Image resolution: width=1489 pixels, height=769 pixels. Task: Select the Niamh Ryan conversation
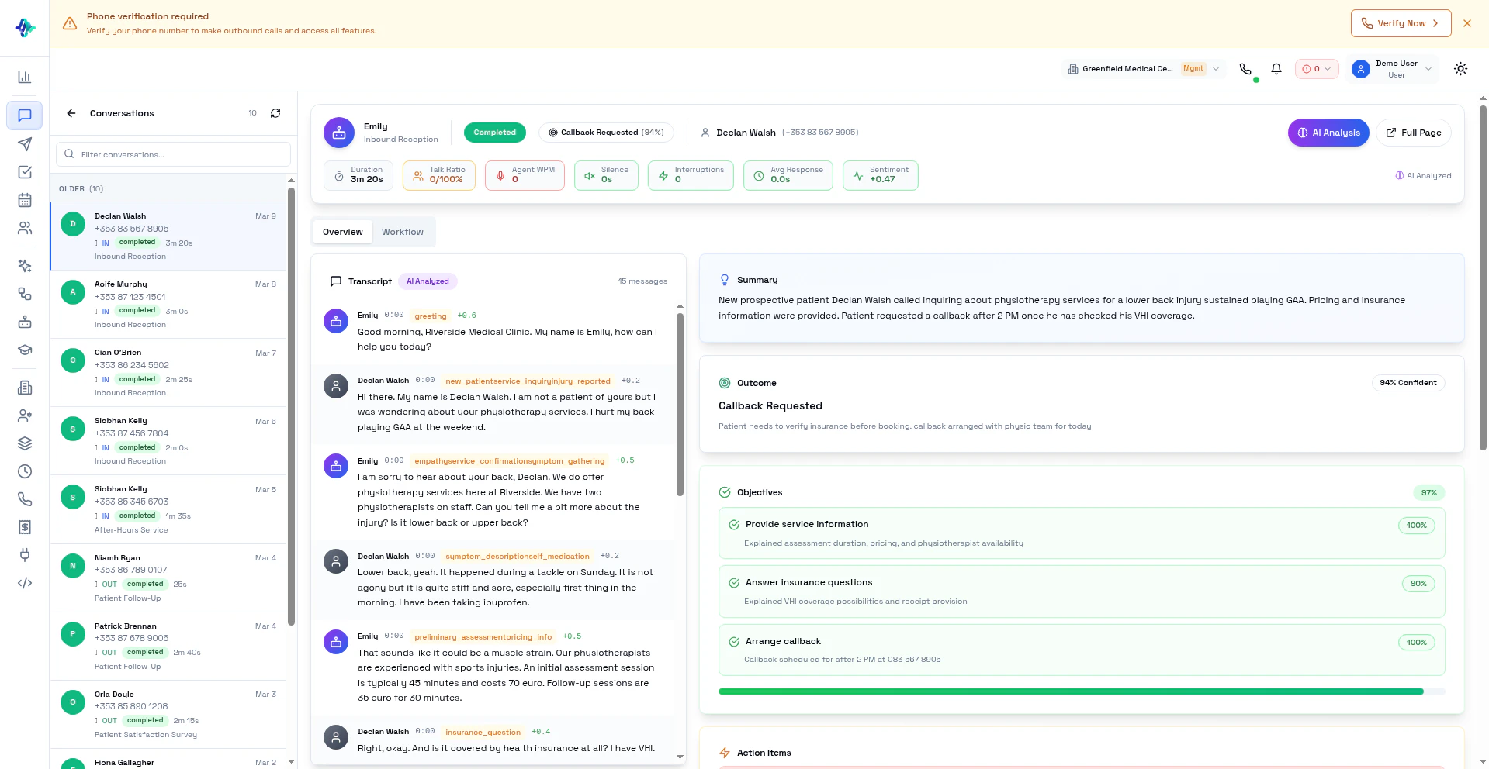(168, 578)
